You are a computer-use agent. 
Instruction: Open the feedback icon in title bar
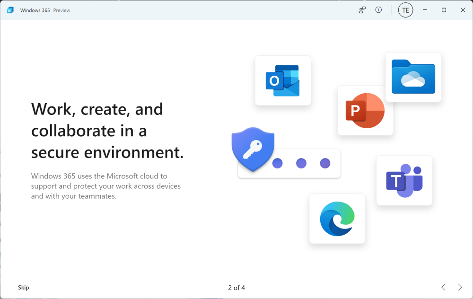click(x=362, y=10)
